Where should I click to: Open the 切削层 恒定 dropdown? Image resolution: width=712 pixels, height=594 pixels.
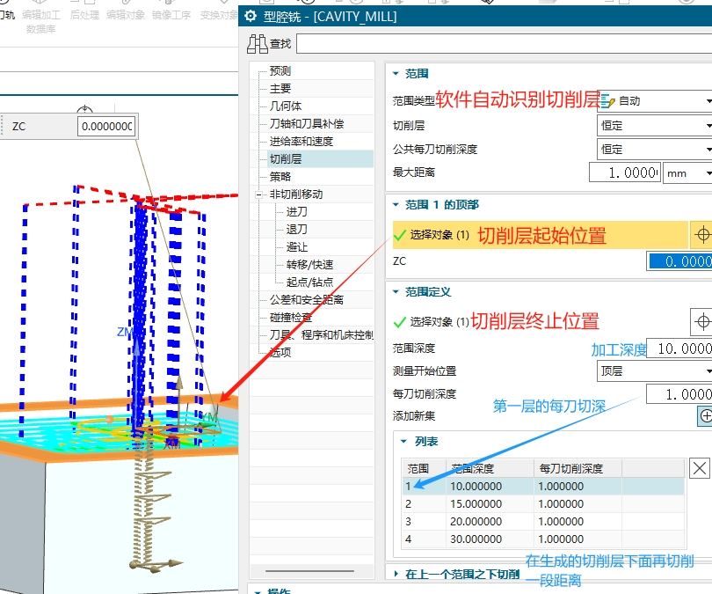654,126
